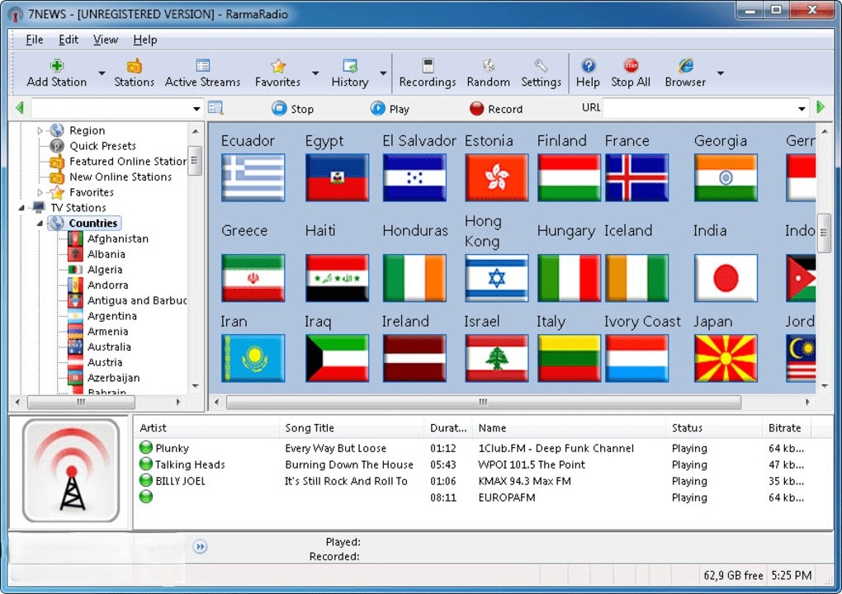Play a Random station via the Random icon
842x594 pixels.
(x=488, y=66)
